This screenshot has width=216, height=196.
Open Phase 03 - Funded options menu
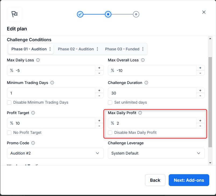[x=143, y=49]
